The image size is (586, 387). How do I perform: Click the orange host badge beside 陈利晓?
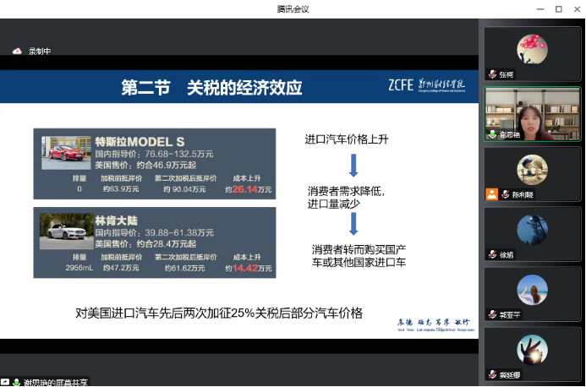pos(492,194)
